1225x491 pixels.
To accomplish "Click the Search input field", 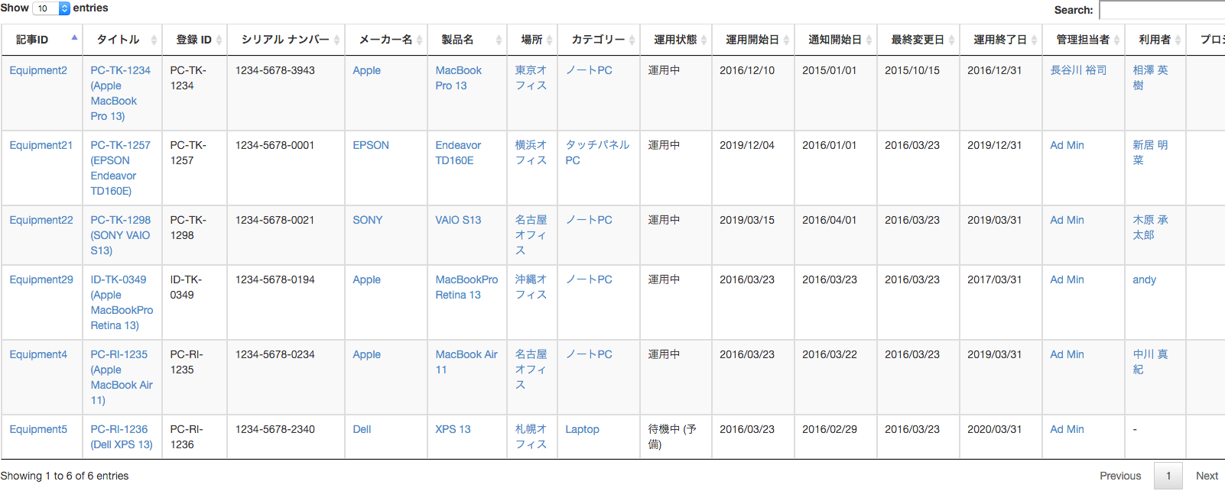I will [x=1161, y=10].
